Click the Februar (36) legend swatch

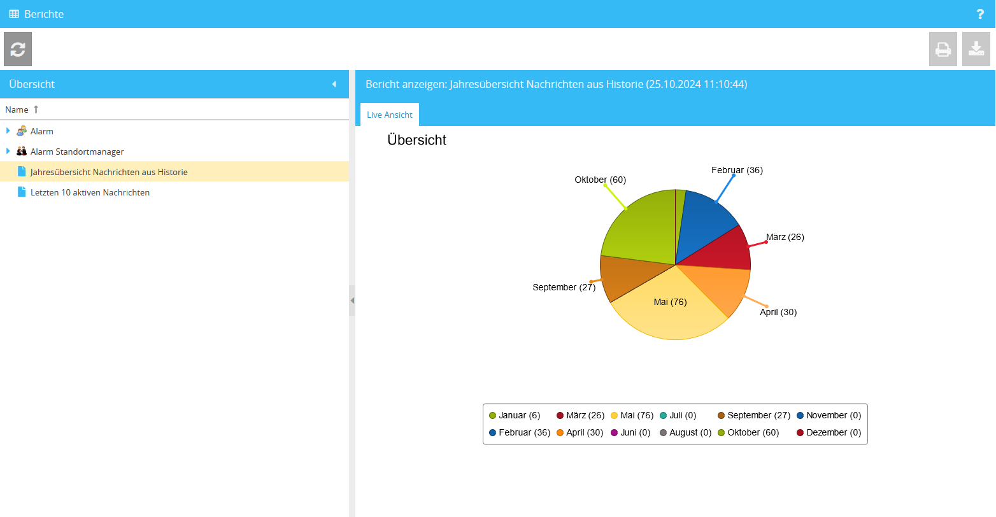[x=492, y=433]
